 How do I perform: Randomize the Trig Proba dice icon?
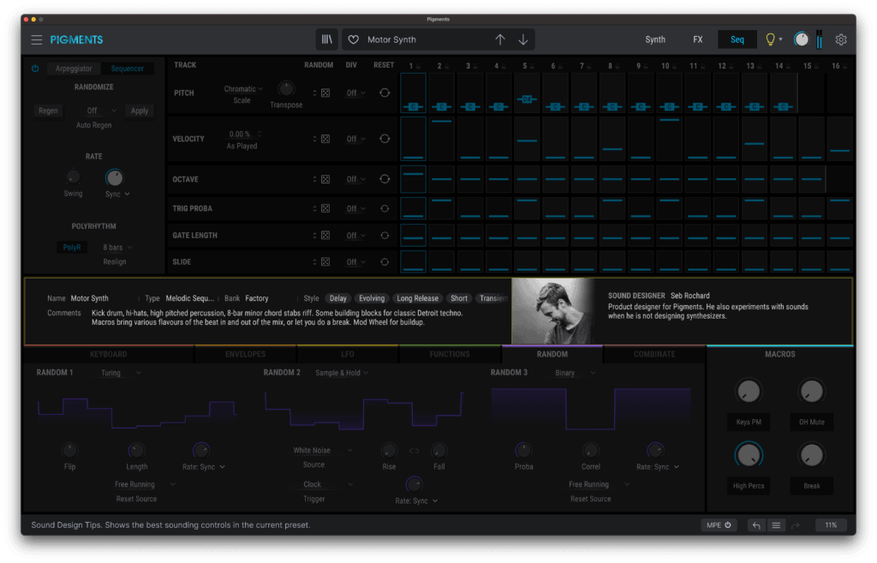point(325,208)
